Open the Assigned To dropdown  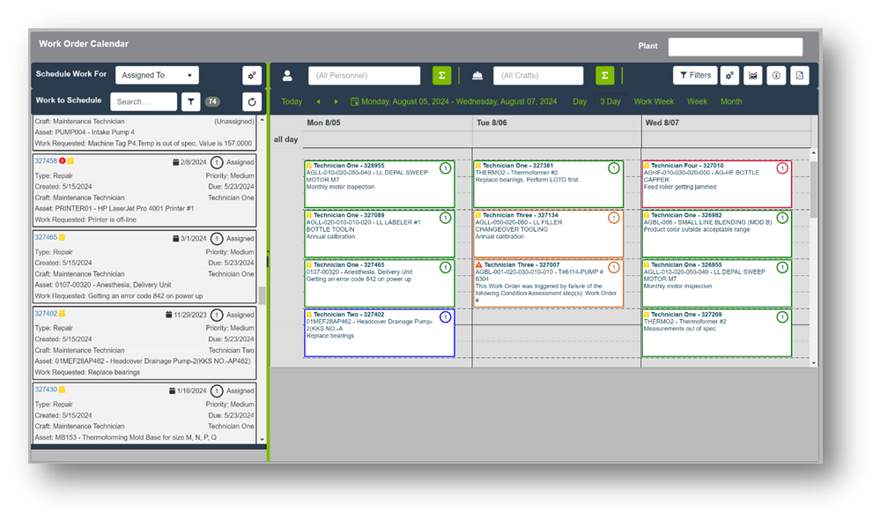(157, 75)
